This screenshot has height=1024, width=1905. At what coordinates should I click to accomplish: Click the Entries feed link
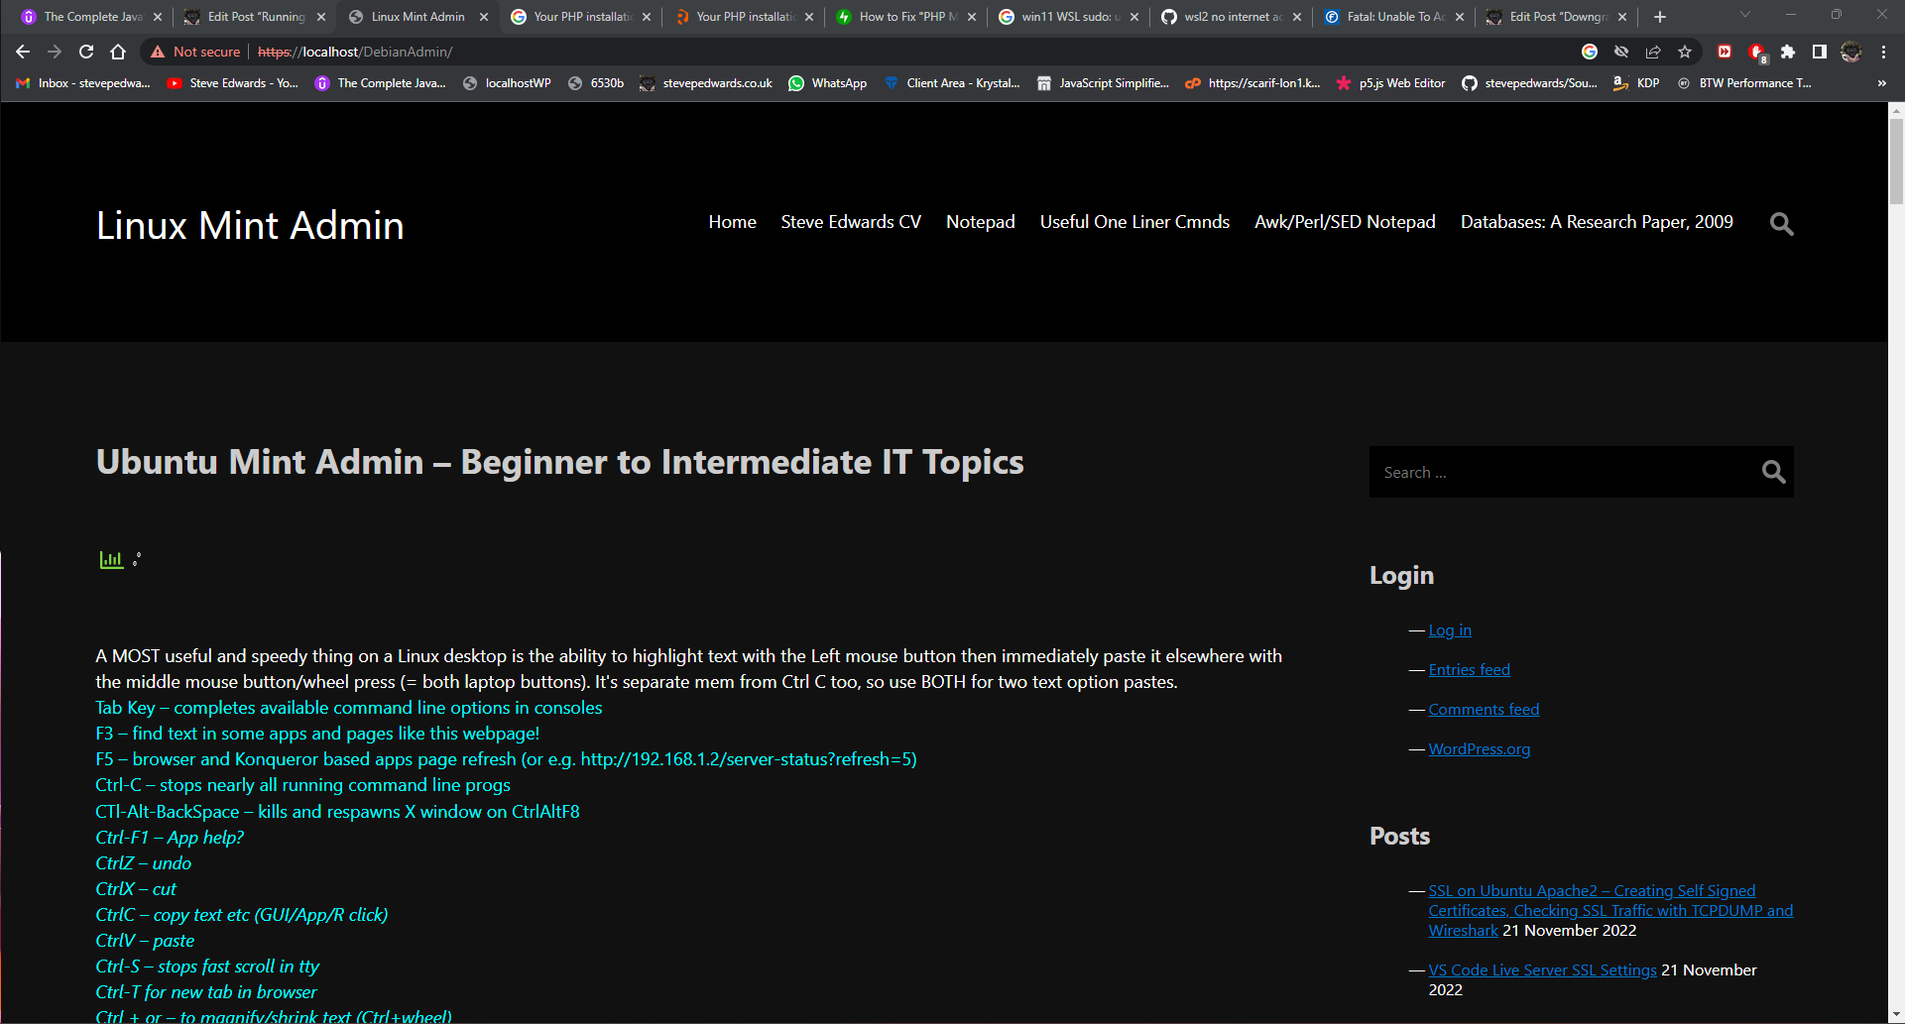pyautogui.click(x=1469, y=670)
